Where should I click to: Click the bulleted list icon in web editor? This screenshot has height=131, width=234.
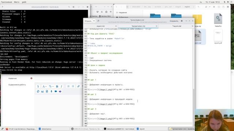[68, 86]
